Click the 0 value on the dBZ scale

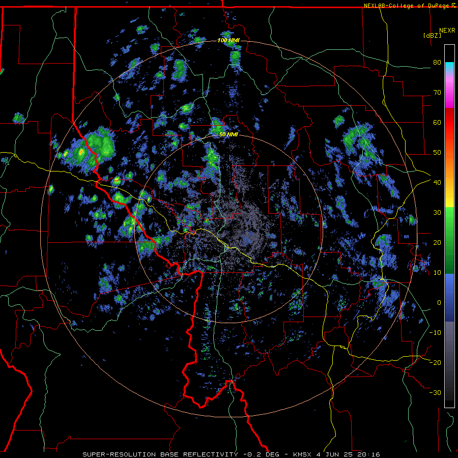439,303
